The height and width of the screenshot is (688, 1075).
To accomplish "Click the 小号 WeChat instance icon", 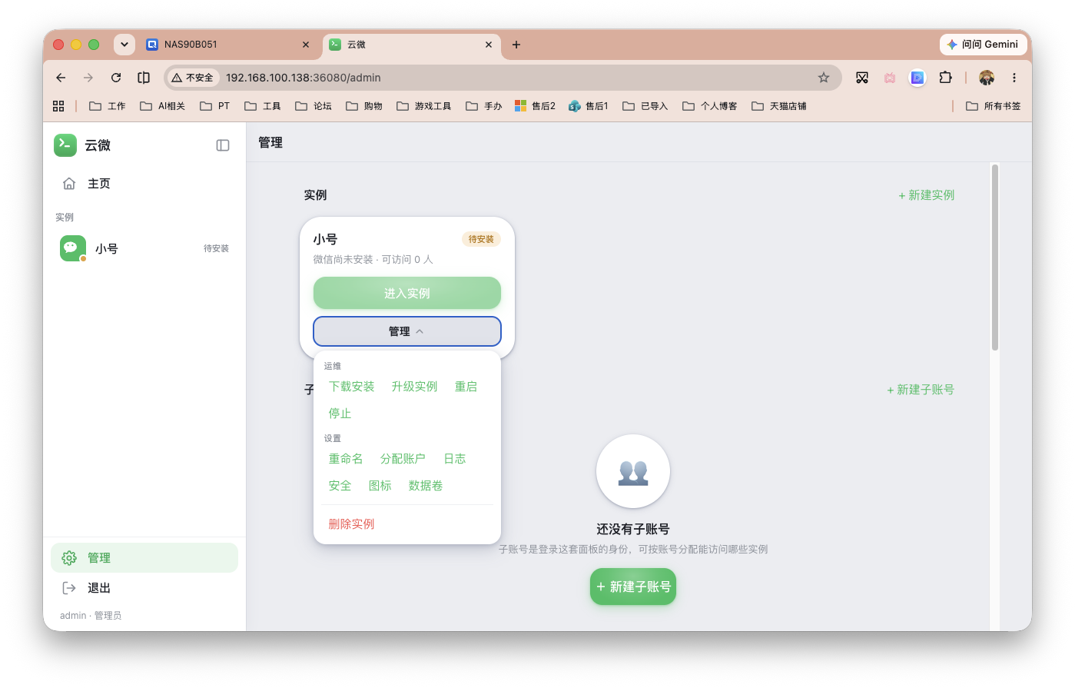I will [x=73, y=248].
